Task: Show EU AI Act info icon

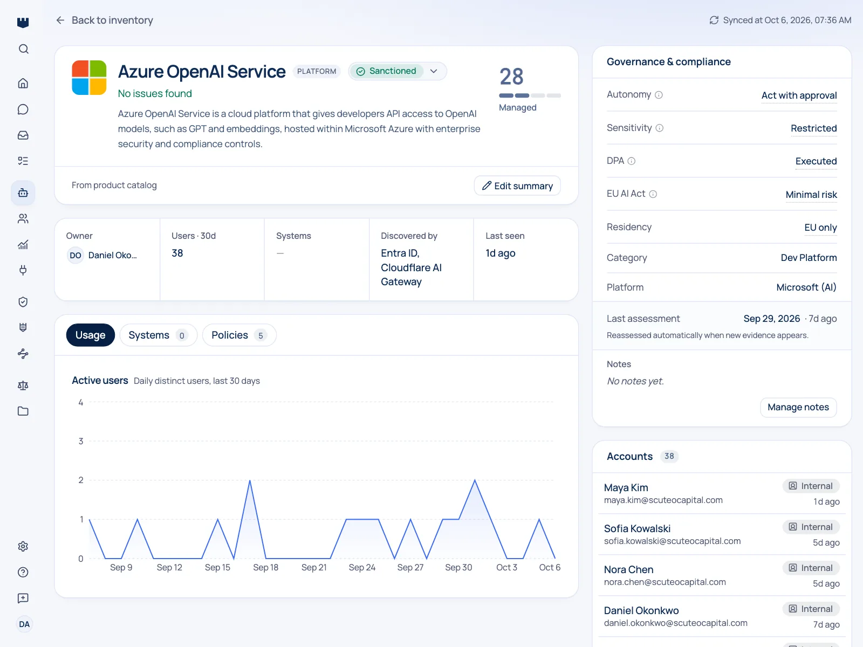Action: click(x=653, y=194)
